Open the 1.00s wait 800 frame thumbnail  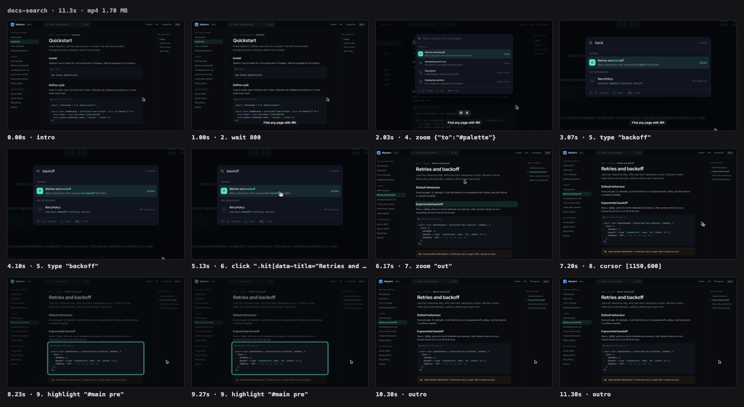pos(280,75)
